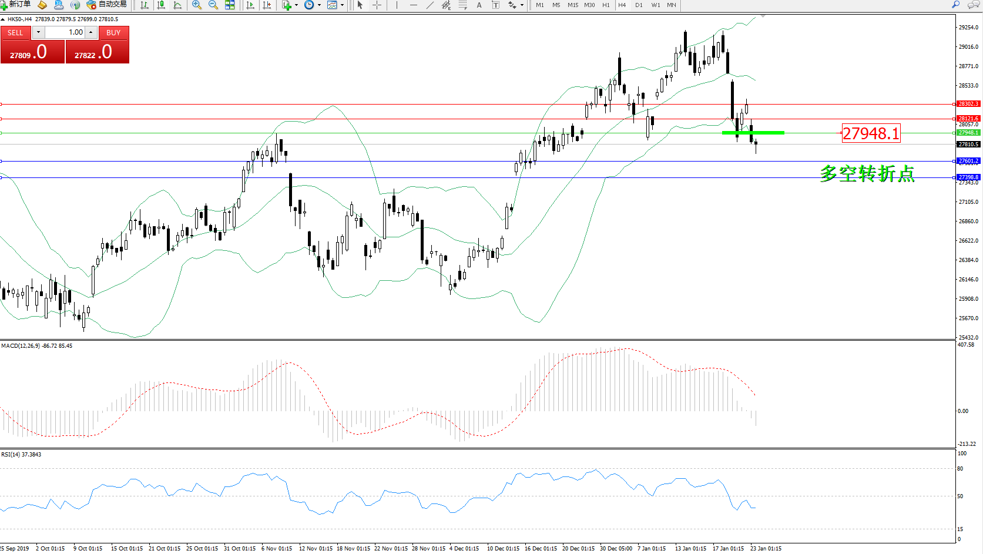
Task: Click the tile windows icon
Action: 230,5
